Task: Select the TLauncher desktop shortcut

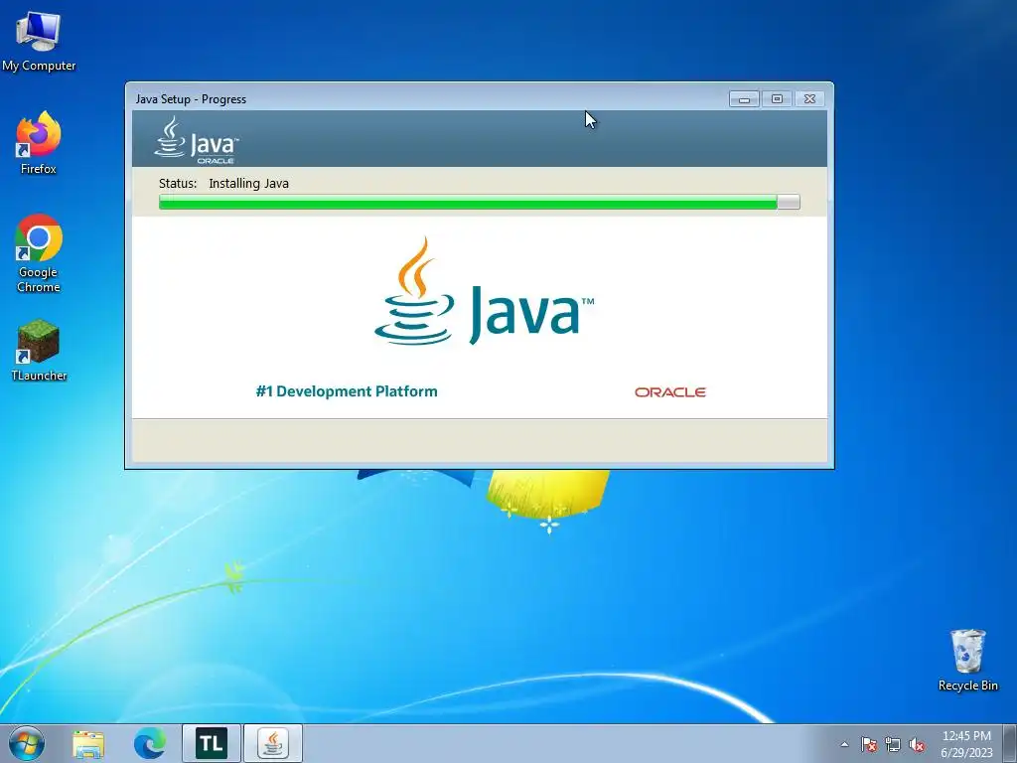Action: tap(39, 351)
